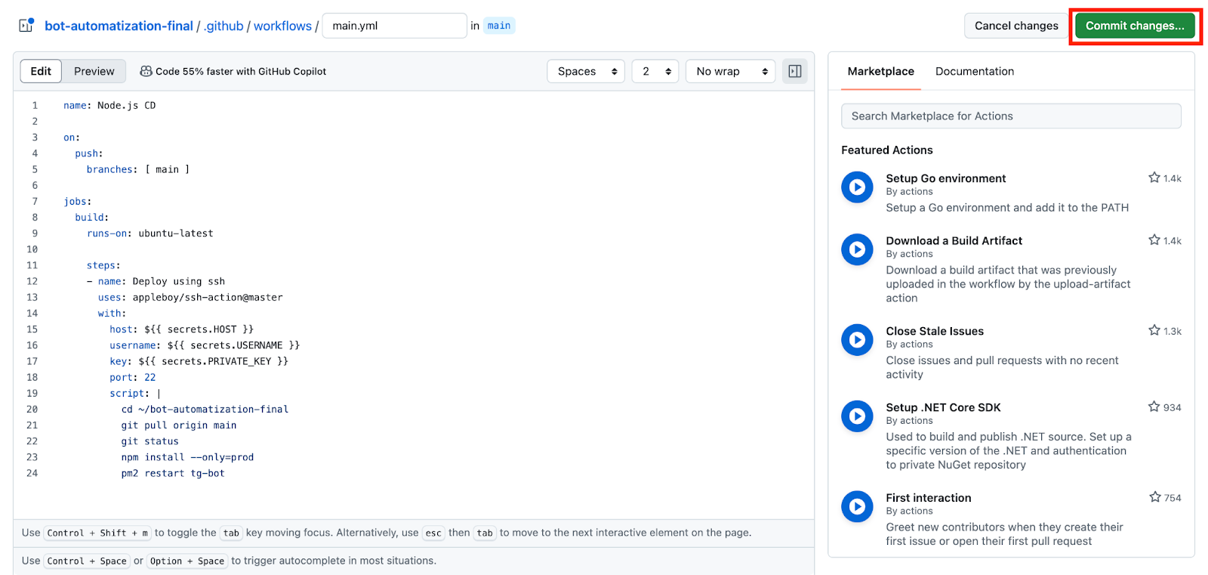Screen dimensions: 1208x575
Task: Switch to Preview mode
Action: click(94, 71)
